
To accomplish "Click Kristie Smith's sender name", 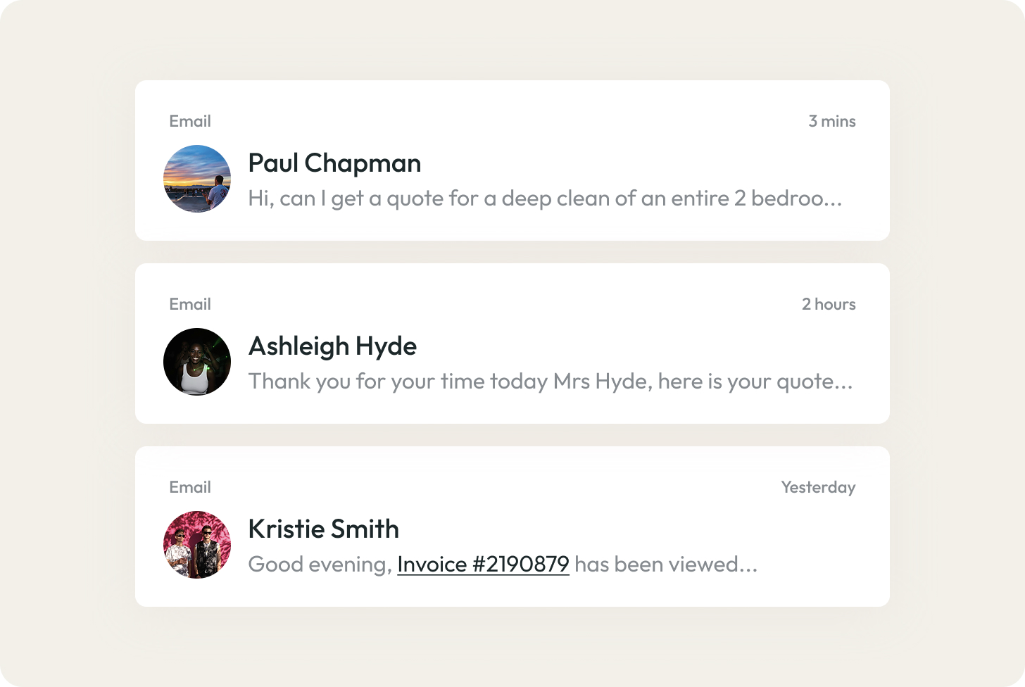I will click(x=323, y=529).
